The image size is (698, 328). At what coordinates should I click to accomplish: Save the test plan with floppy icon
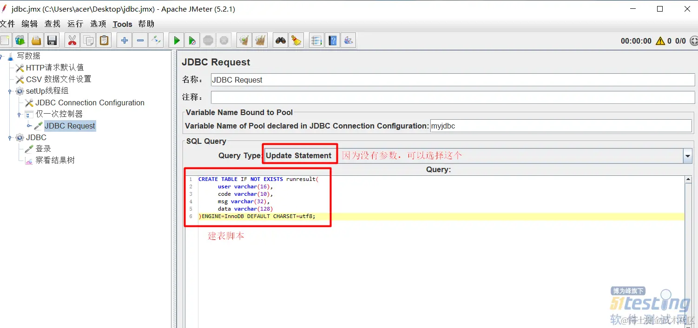(x=52, y=40)
